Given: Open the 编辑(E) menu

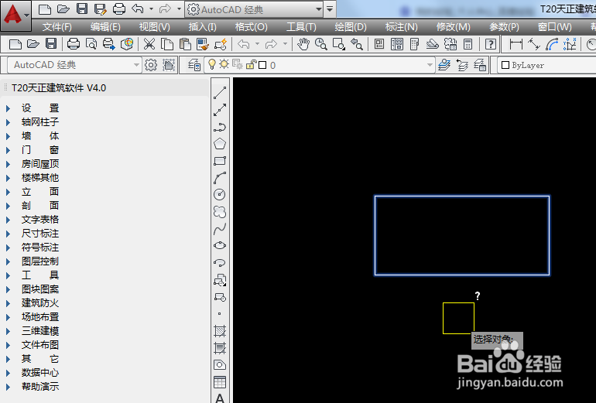Looking at the screenshot, I should [x=105, y=27].
